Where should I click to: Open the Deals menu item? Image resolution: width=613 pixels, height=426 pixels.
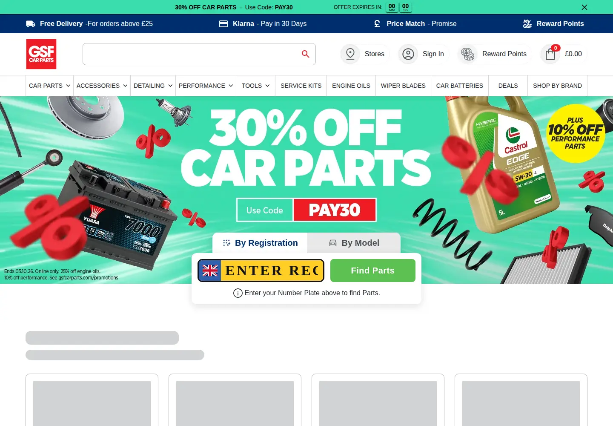tap(508, 86)
